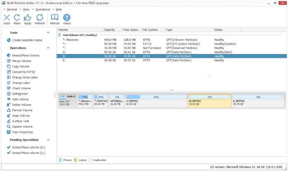Collapse the Tools section

click(x=48, y=32)
